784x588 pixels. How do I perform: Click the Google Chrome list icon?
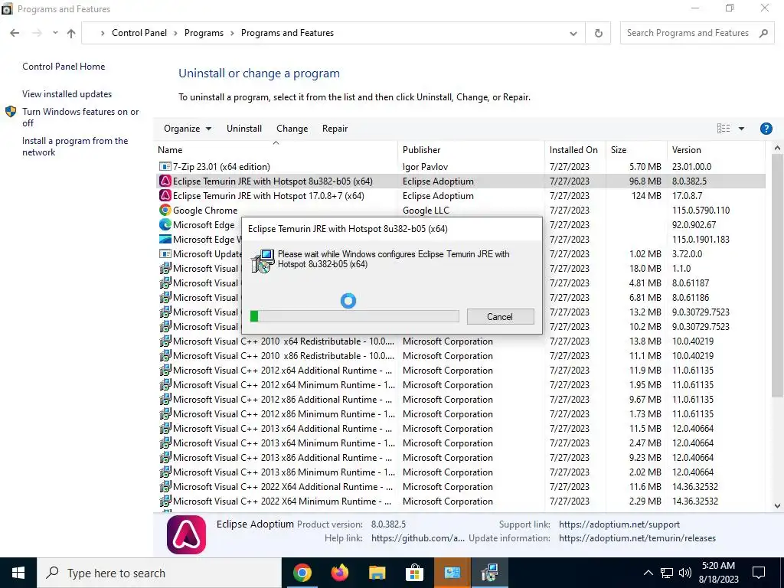[x=165, y=210]
